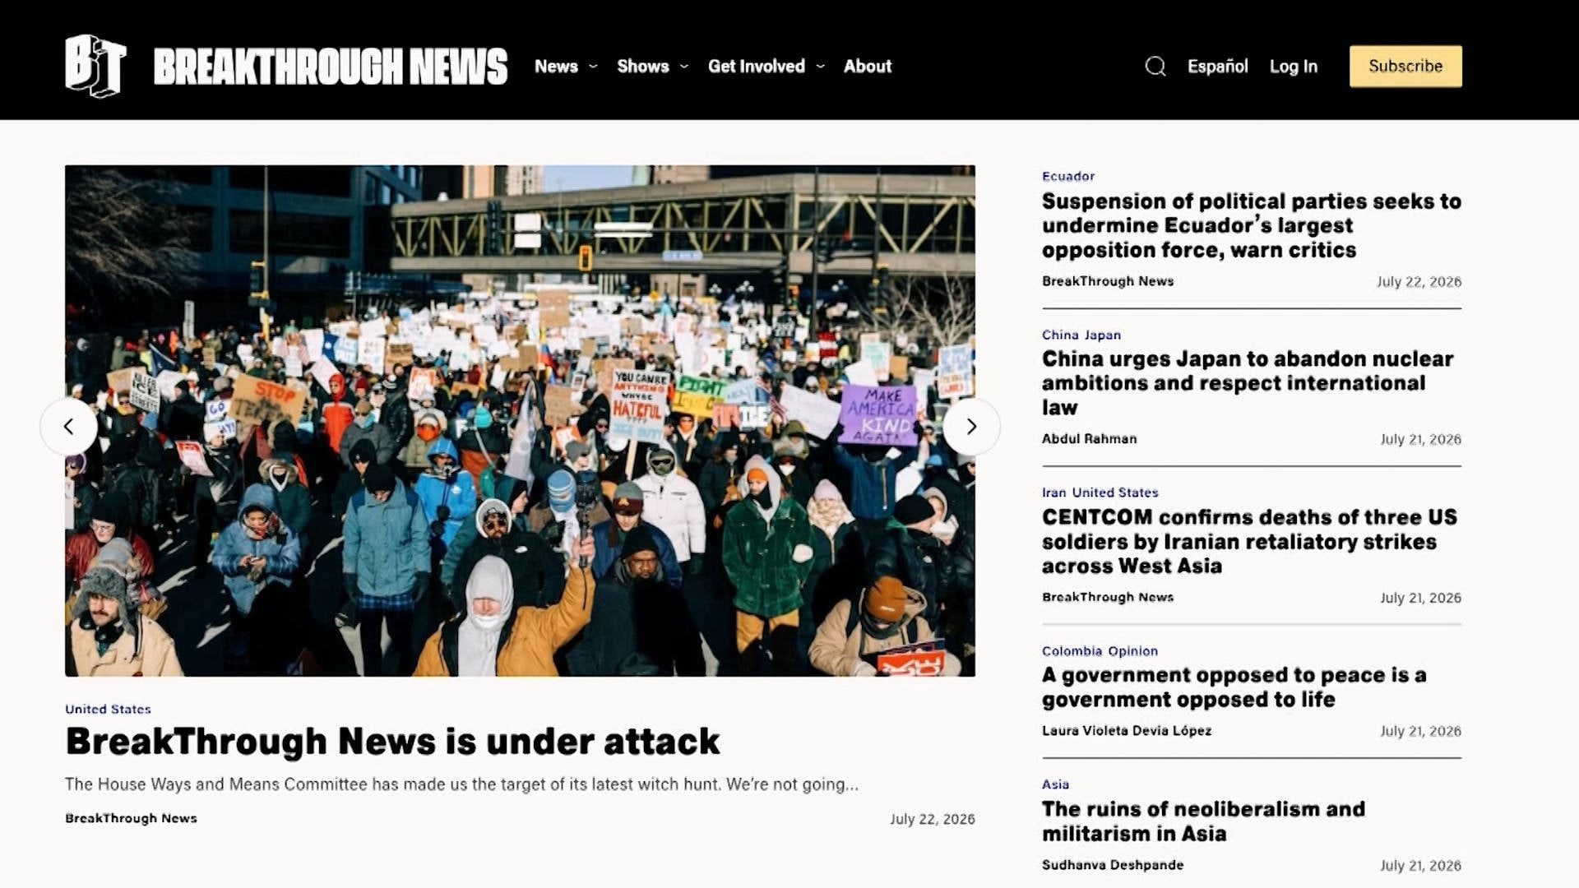This screenshot has width=1579, height=888.
Task: Click the Japan category tag
Action: pos(1102,335)
